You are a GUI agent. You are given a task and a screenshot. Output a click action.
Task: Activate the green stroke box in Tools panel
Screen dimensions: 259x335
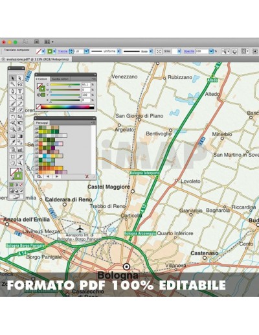click(18, 176)
